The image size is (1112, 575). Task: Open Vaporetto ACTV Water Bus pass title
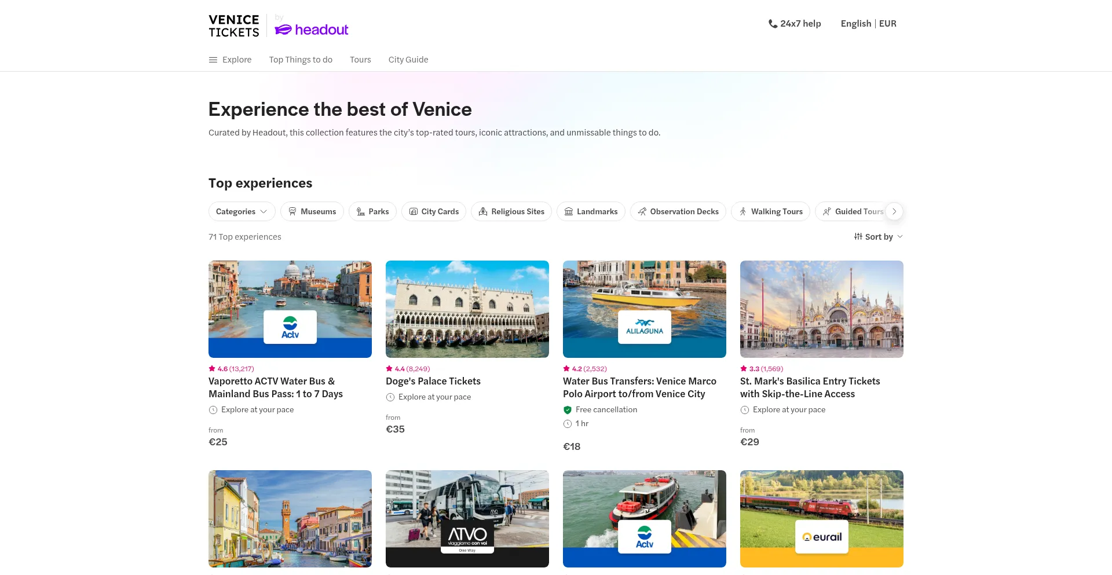pos(276,387)
